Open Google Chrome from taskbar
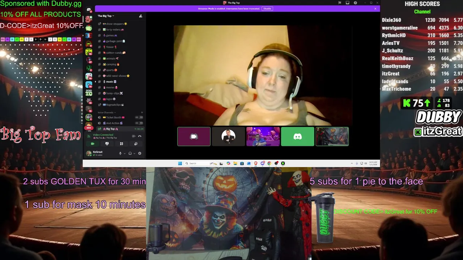This screenshot has height=260, width=463. click(269, 163)
